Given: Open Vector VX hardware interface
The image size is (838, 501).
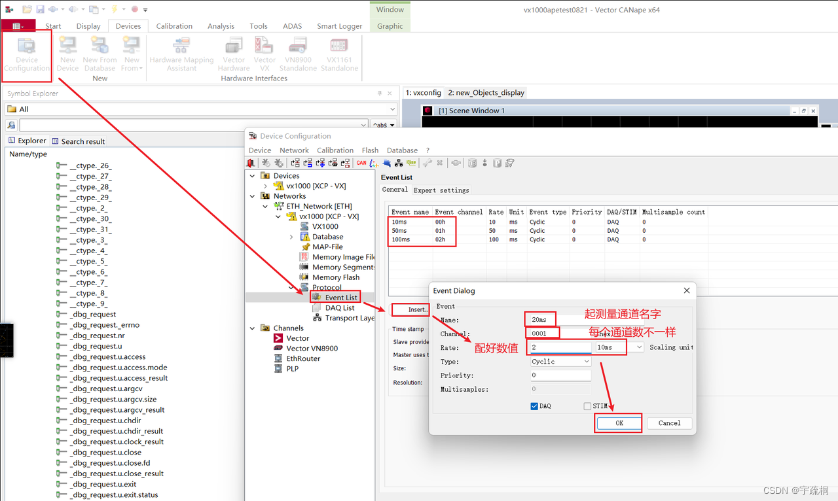Looking at the screenshot, I should pyautogui.click(x=264, y=55).
